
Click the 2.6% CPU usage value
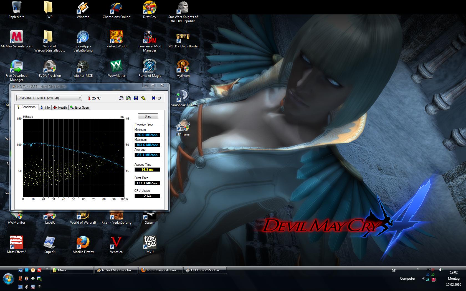point(147,196)
